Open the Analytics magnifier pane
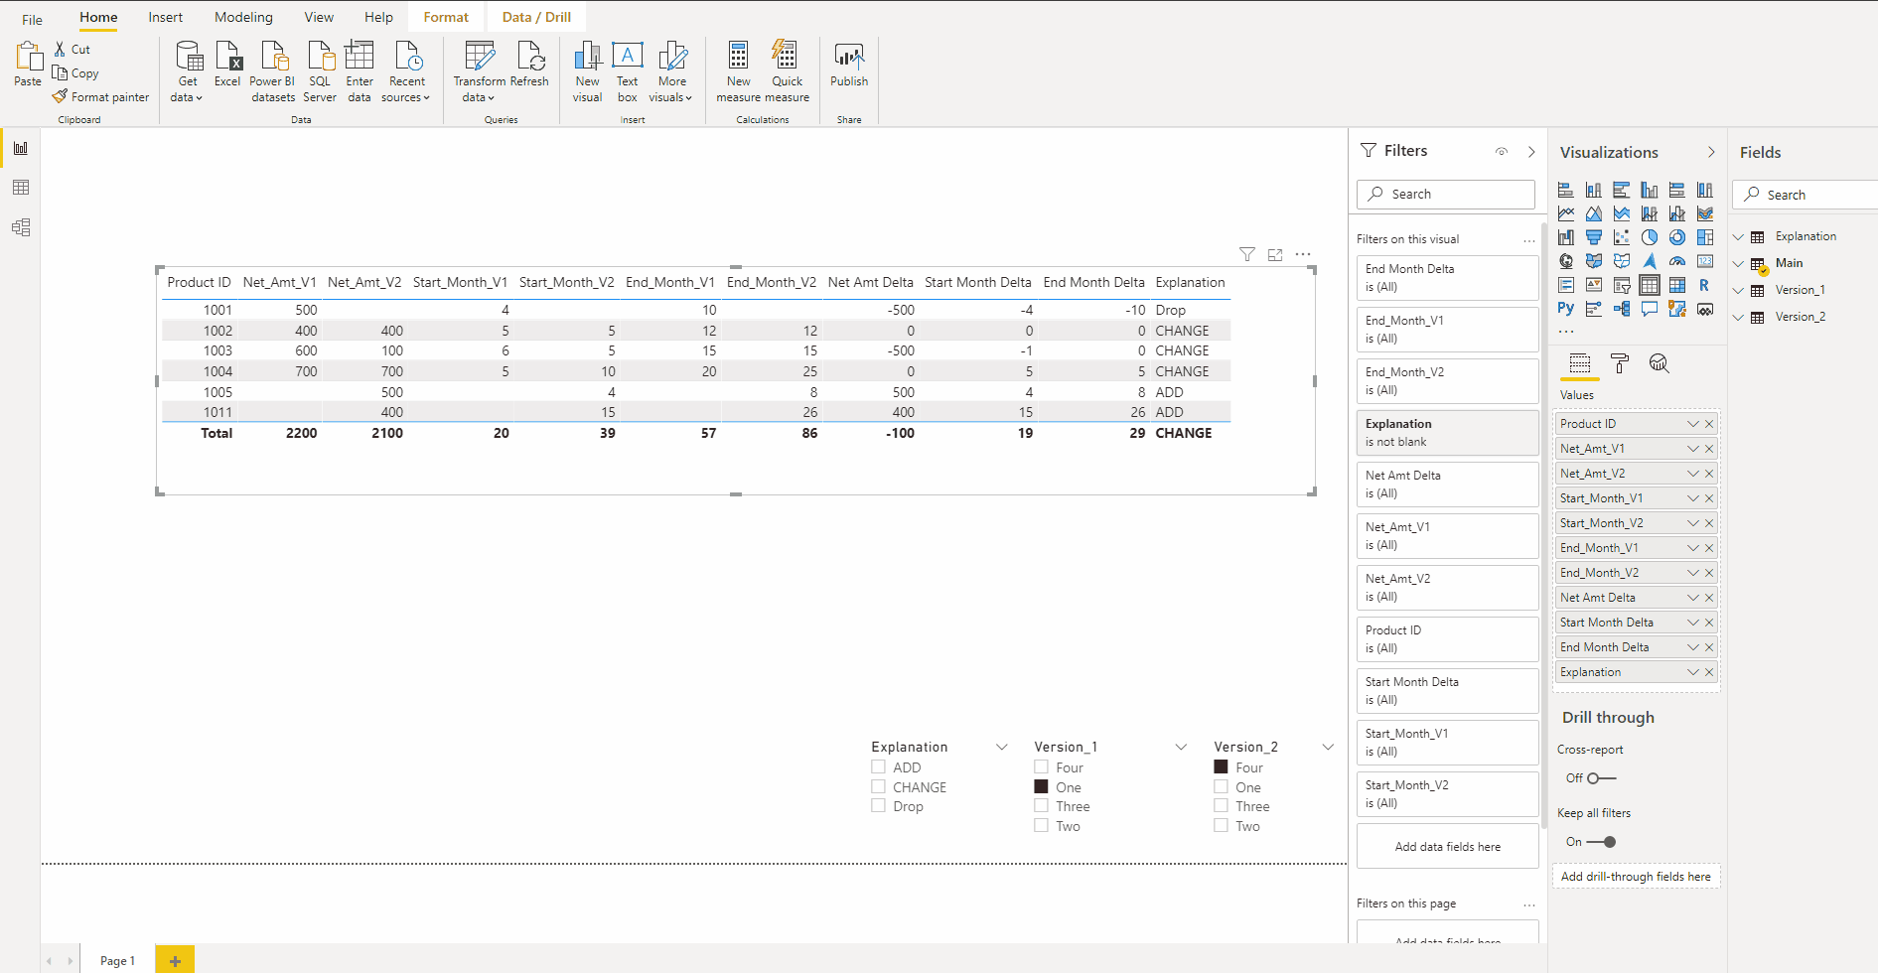 pos(1659,363)
